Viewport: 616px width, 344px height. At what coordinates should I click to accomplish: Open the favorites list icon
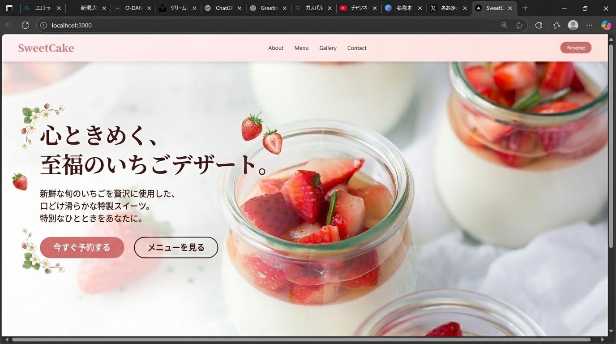click(556, 25)
